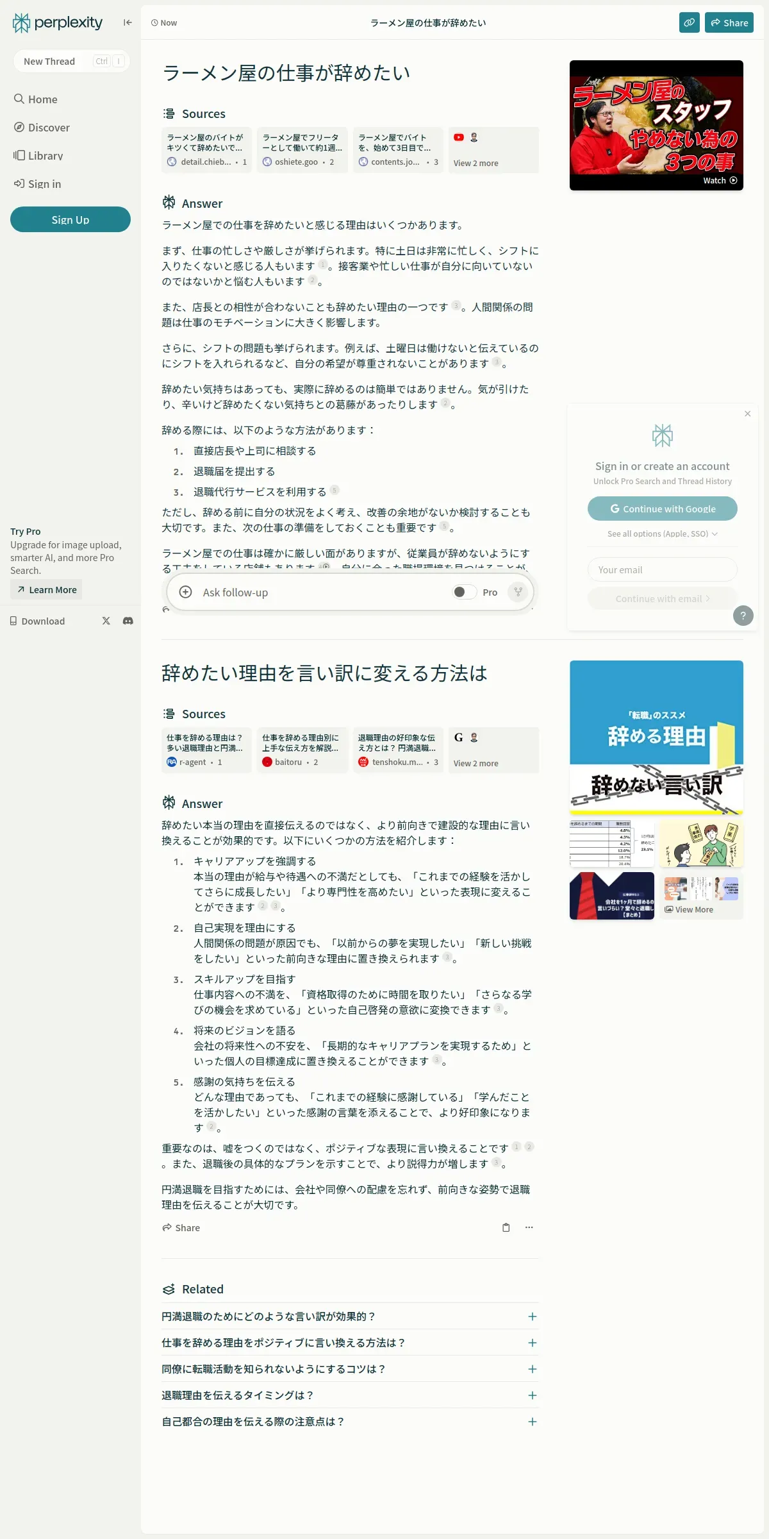Open baitoru source card
This screenshot has height=1539, width=769.
tap(302, 750)
